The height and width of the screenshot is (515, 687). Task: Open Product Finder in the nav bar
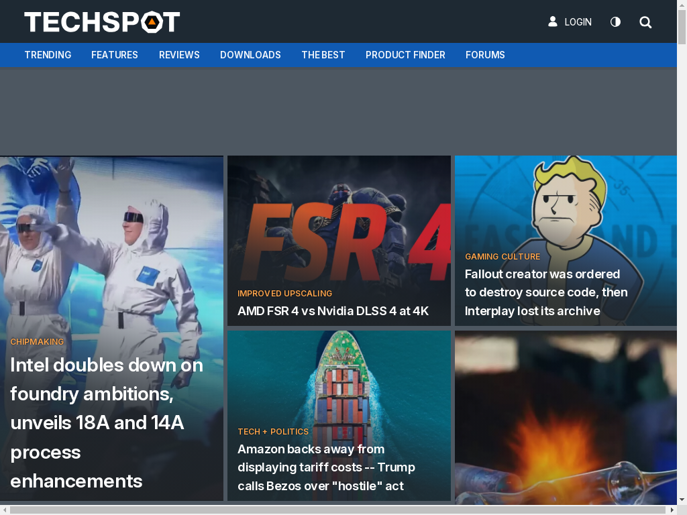(x=405, y=55)
